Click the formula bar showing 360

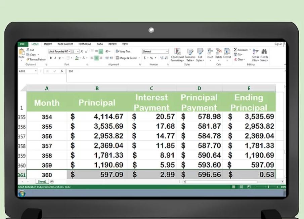[x=176, y=75]
